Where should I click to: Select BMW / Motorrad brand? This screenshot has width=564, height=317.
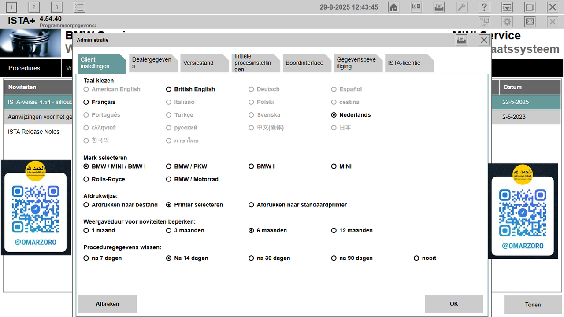[192, 179]
